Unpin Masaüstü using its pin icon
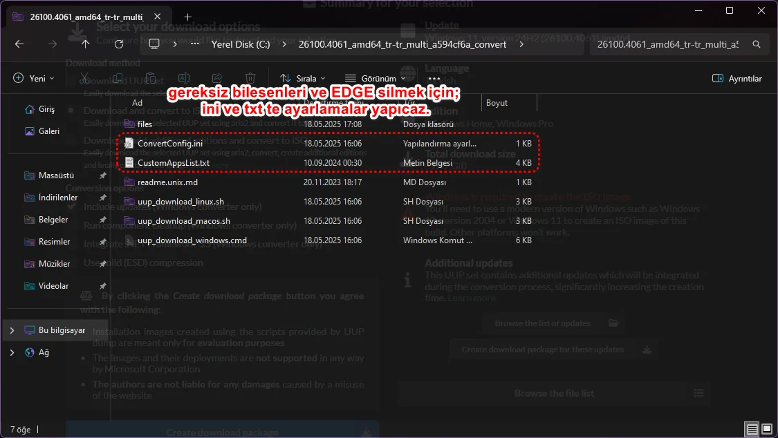Viewport: 778px width, 438px height. 103,175
